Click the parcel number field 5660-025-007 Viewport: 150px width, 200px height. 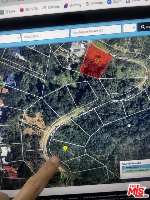45,35
